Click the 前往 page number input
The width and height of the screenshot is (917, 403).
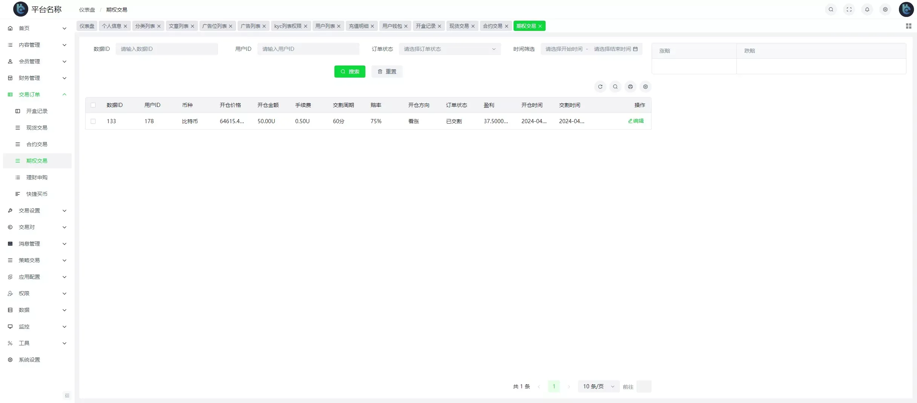pos(644,386)
